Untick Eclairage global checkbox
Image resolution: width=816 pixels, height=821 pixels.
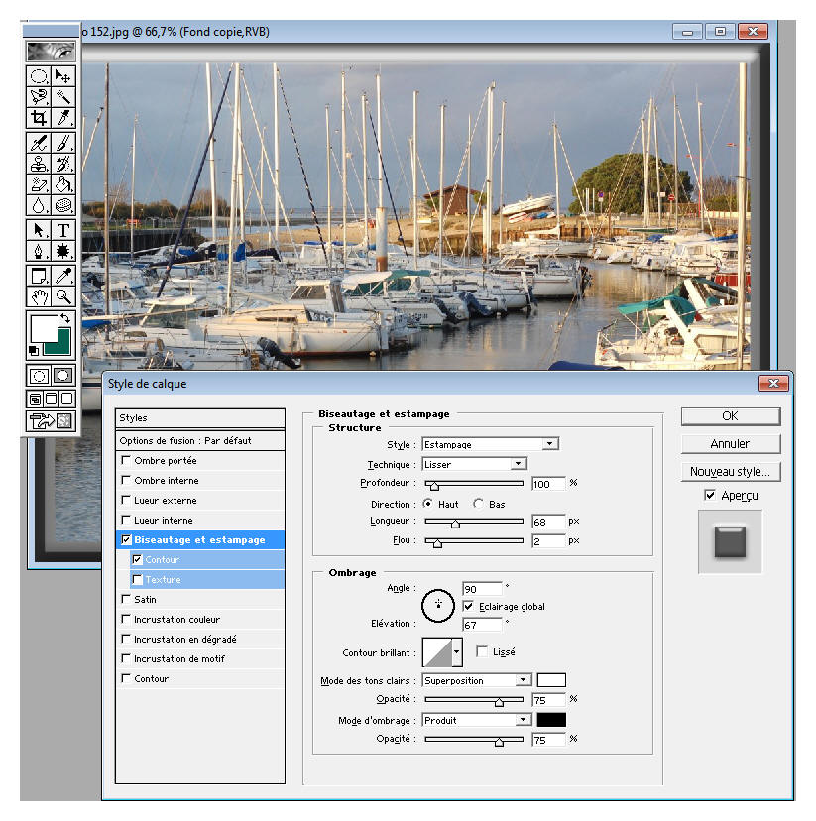coord(468,606)
